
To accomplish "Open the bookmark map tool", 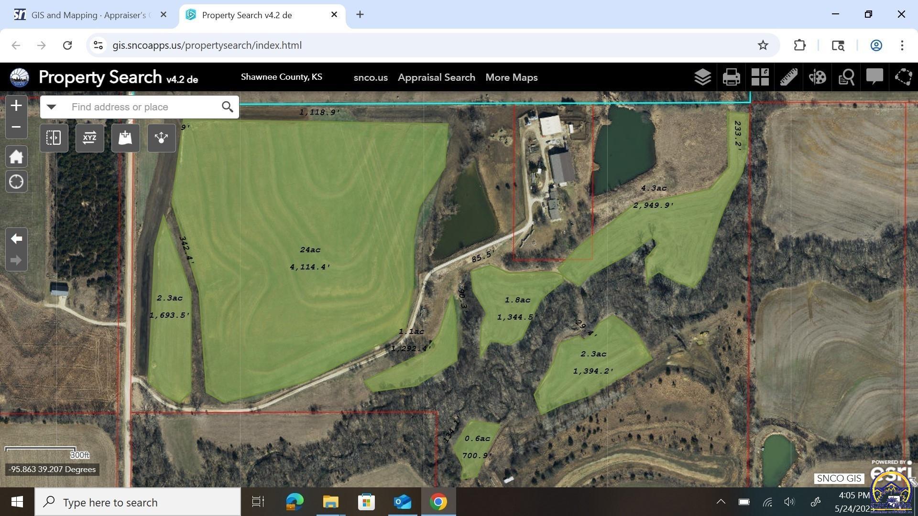I will pos(125,138).
